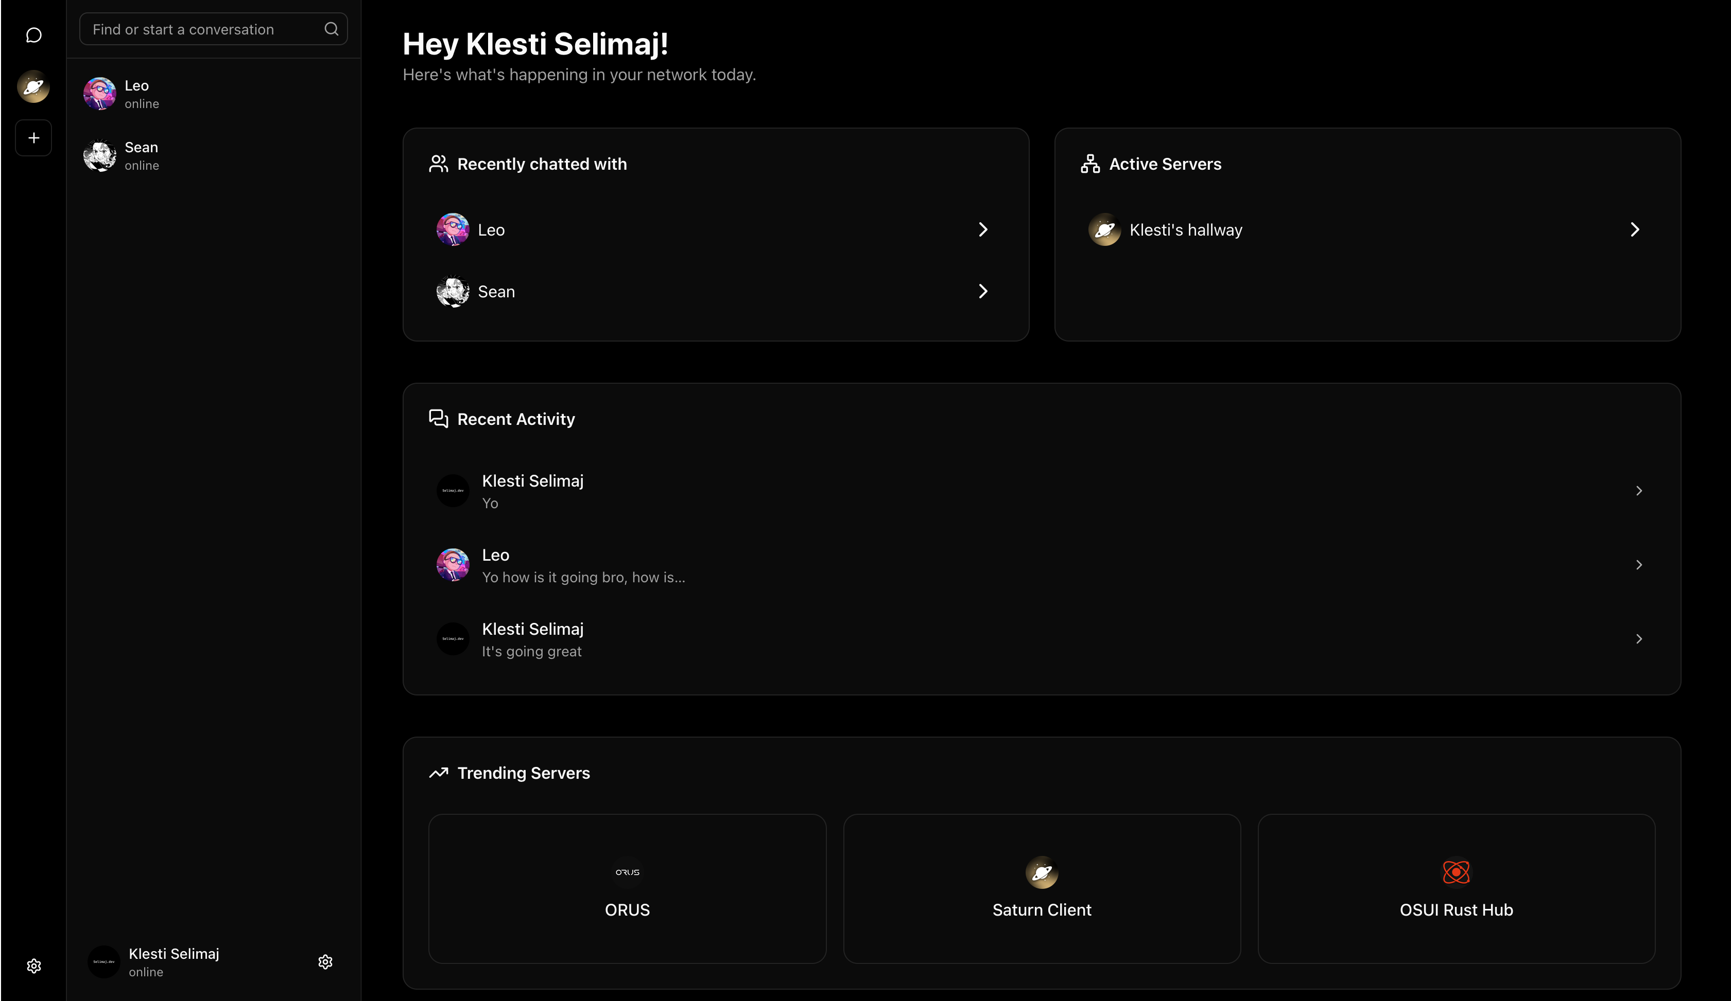Expand Klesti's hallway server chevron

click(1635, 230)
